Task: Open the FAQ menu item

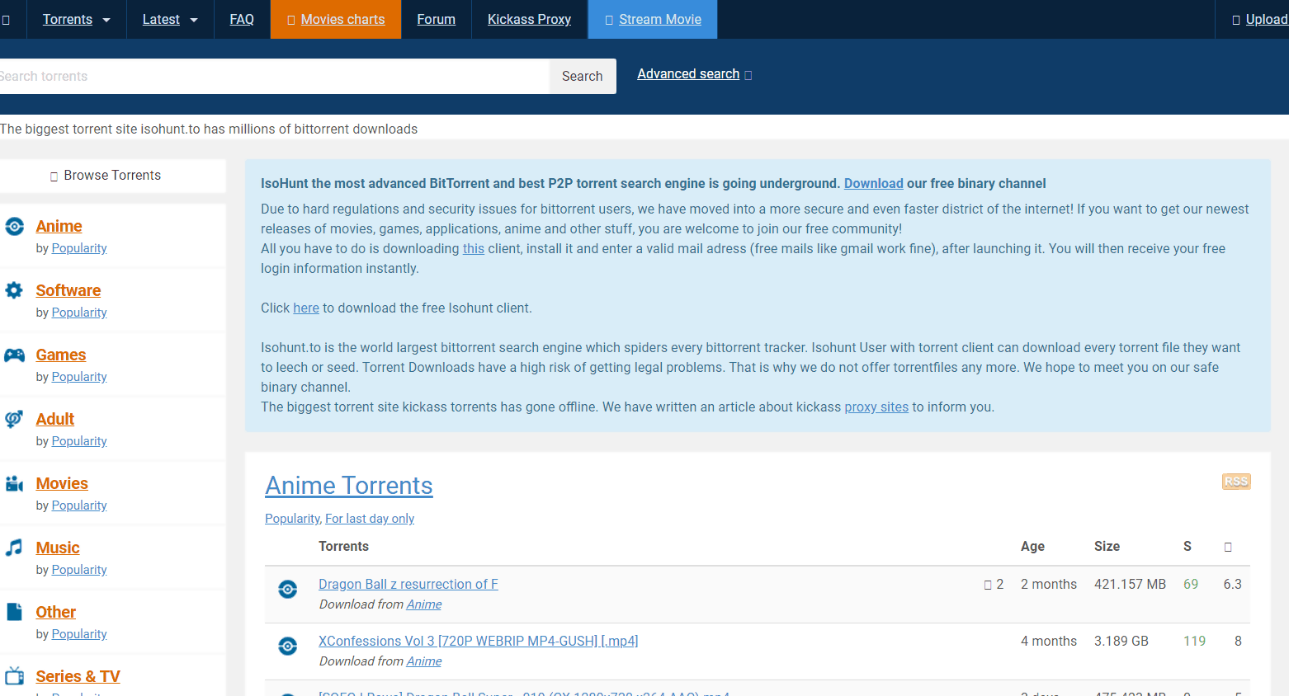Action: pyautogui.click(x=242, y=20)
